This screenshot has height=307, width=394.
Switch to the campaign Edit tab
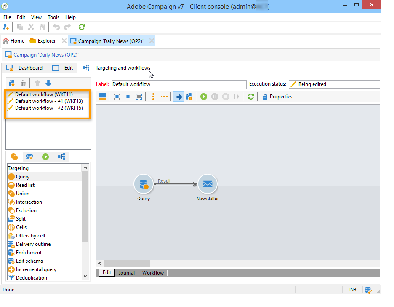63,68
